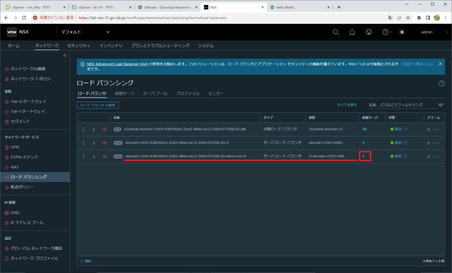Open the notifications bell

point(352,32)
